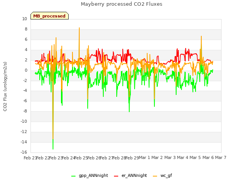
Task: Click the -10 y-axis tick label
Action: (24, 122)
